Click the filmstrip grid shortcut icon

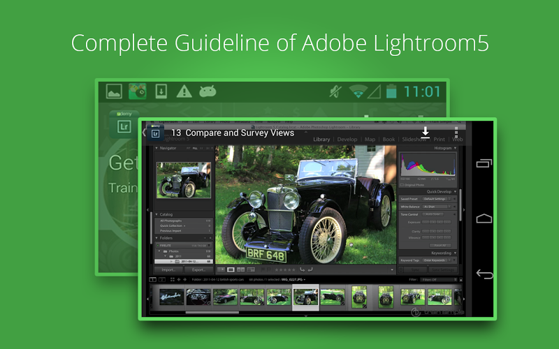172,280
